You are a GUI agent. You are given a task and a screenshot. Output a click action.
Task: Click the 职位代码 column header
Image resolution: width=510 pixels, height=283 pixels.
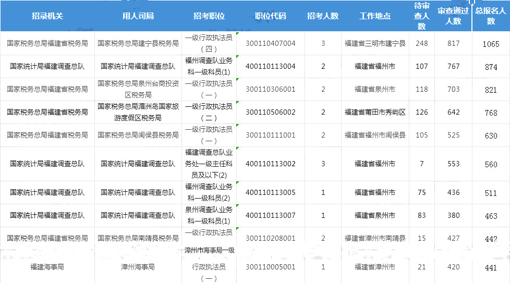click(x=271, y=16)
